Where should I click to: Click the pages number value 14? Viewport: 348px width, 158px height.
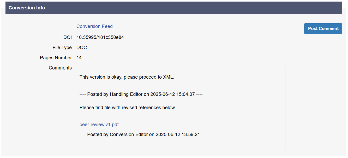tap(79, 58)
